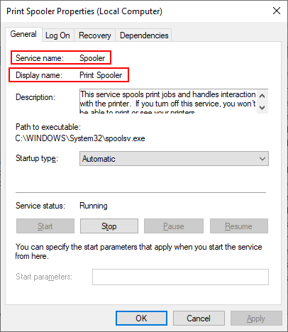Click the Spooler service name value

(x=92, y=58)
